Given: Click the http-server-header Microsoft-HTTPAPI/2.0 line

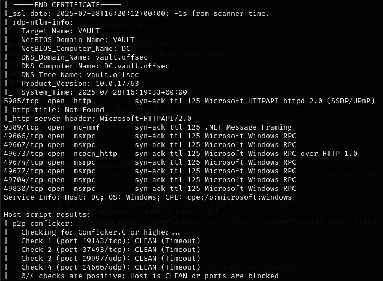Looking at the screenshot, I should 99,119.
